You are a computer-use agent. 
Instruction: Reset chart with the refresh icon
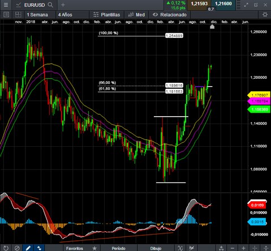6,248
